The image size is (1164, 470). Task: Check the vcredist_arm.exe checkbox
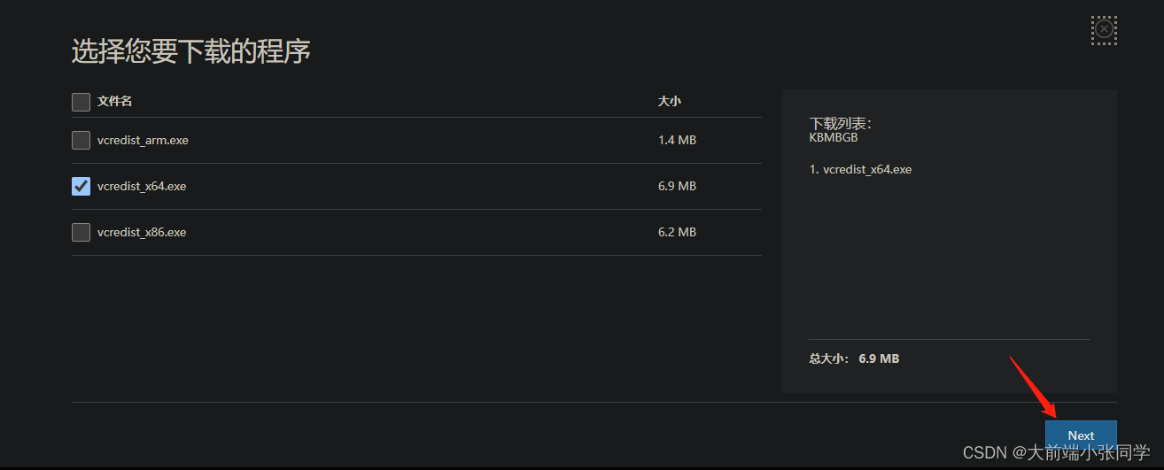[81, 140]
